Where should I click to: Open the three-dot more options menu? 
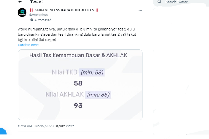click(x=140, y=10)
